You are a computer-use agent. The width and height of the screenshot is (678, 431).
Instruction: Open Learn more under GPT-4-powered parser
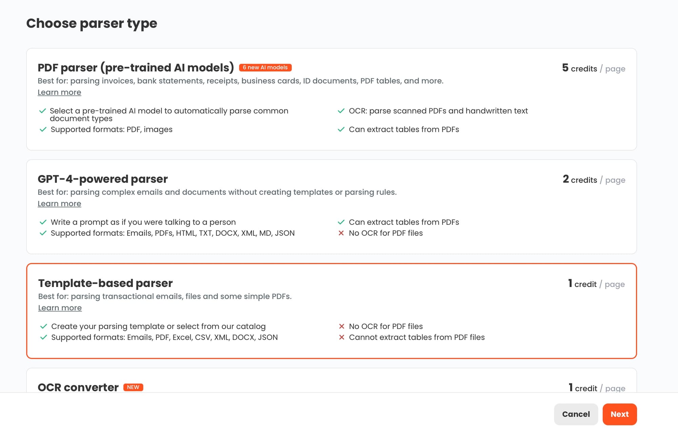pos(59,204)
